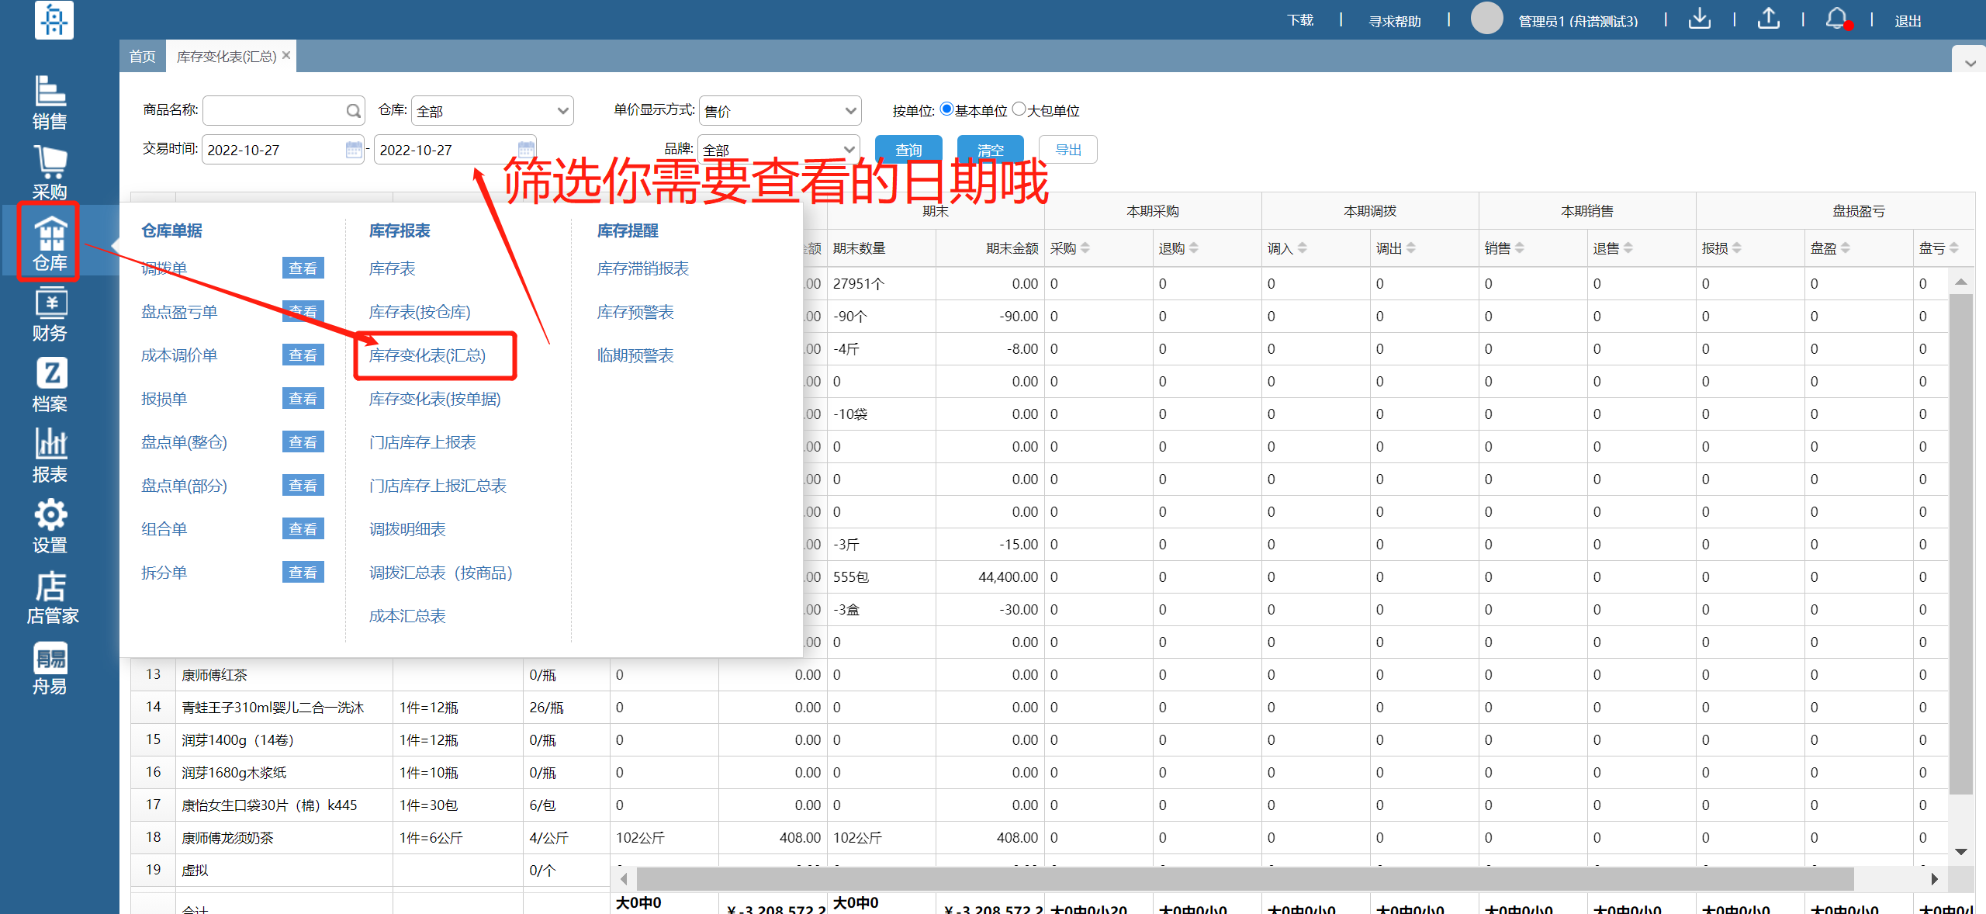Image resolution: width=1986 pixels, height=914 pixels.
Task: Click the vertical scrollbar thumb
Action: [x=1960, y=543]
